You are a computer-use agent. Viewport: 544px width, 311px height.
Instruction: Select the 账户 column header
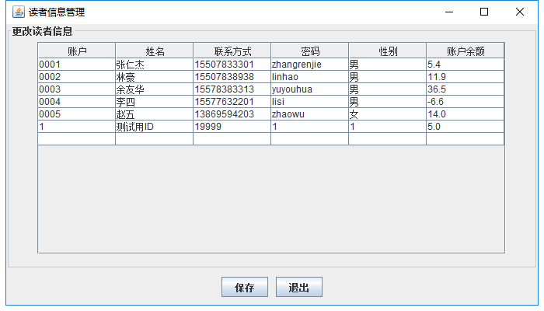pyautogui.click(x=77, y=51)
